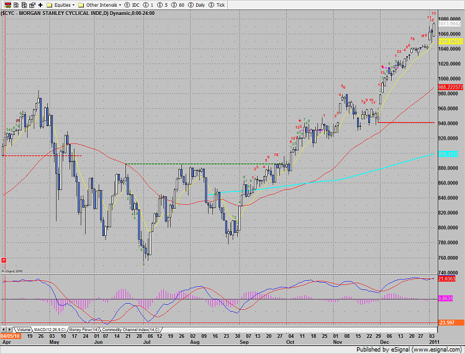Open the Other Intervals dropdown

point(99,5)
